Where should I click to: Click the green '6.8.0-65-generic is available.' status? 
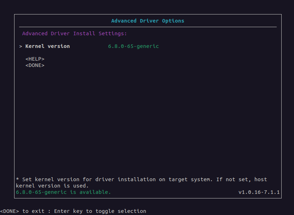[63, 192]
